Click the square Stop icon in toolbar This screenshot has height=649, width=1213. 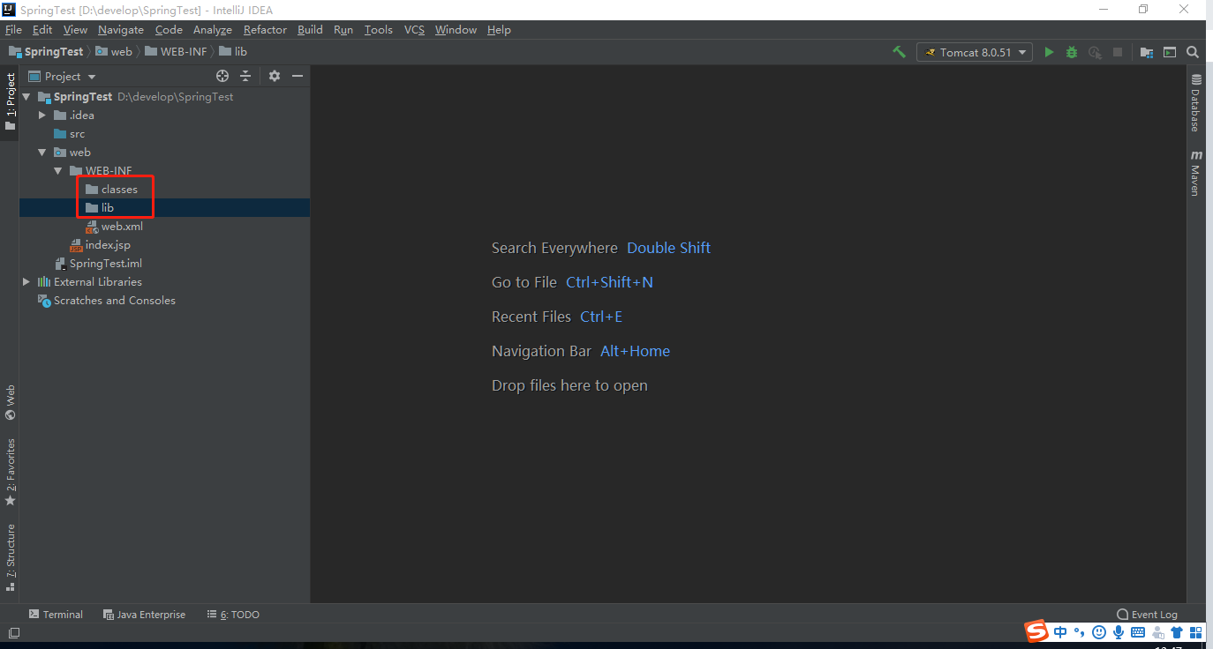tap(1117, 52)
